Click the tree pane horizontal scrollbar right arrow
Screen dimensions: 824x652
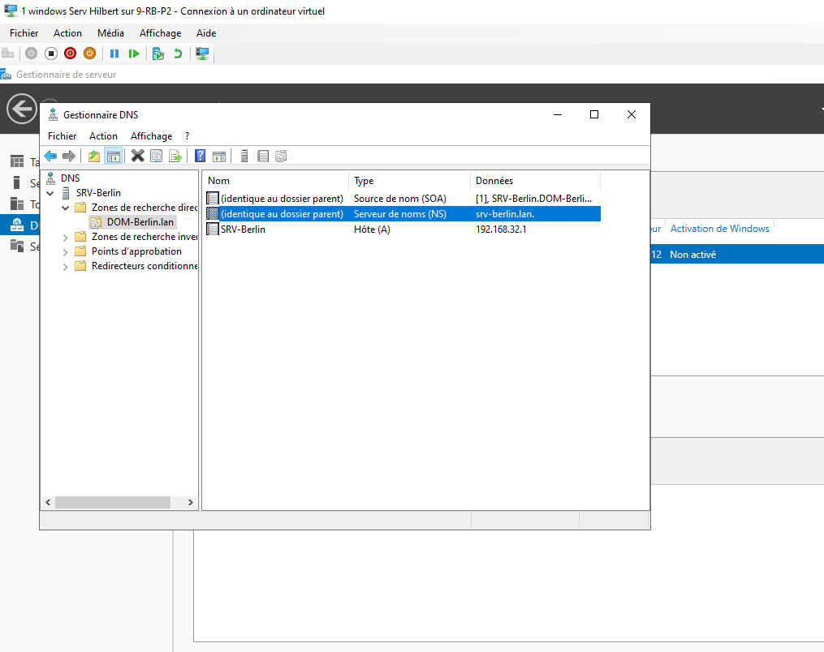(x=191, y=503)
